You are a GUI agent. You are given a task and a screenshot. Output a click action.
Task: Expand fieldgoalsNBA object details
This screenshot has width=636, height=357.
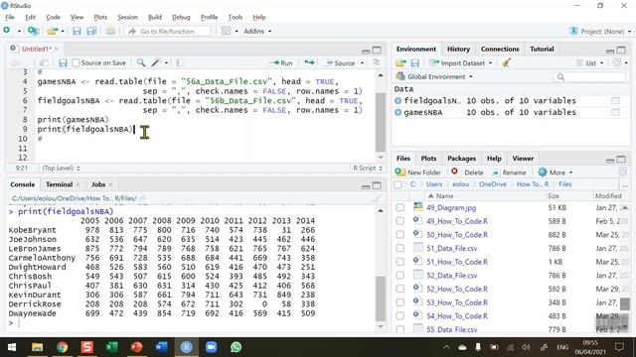click(x=397, y=101)
